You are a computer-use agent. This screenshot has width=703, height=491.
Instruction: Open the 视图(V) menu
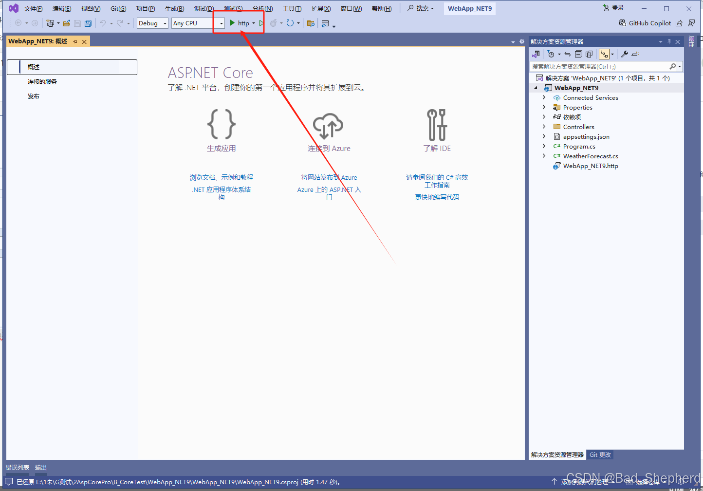pyautogui.click(x=91, y=8)
